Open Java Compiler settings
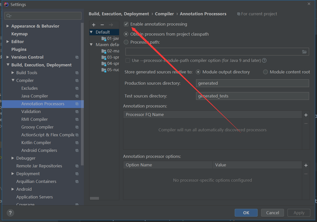Image resolution: width=317 pixels, height=222 pixels. tap(35, 96)
